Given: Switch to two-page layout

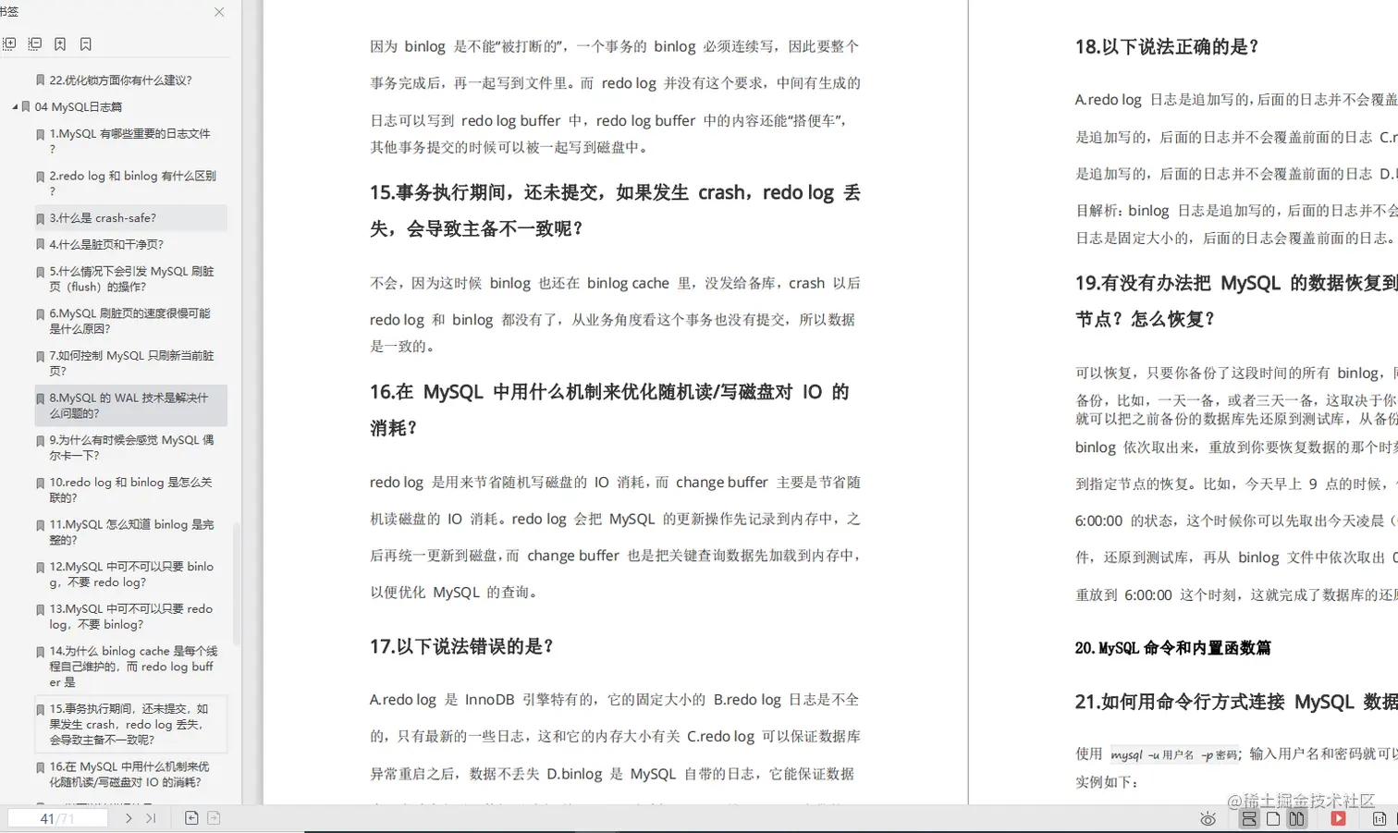Looking at the screenshot, I should tap(1296, 819).
